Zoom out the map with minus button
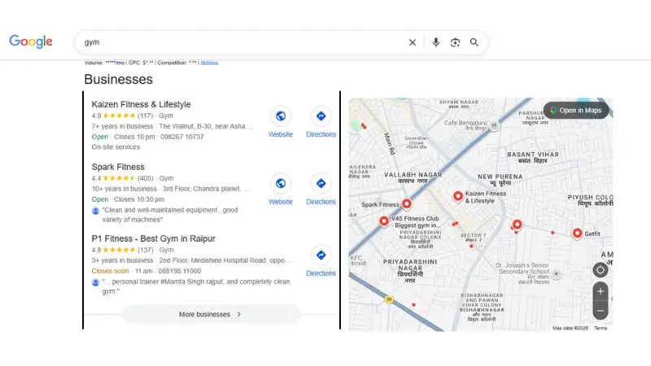This screenshot has height=366, width=651. [601, 311]
